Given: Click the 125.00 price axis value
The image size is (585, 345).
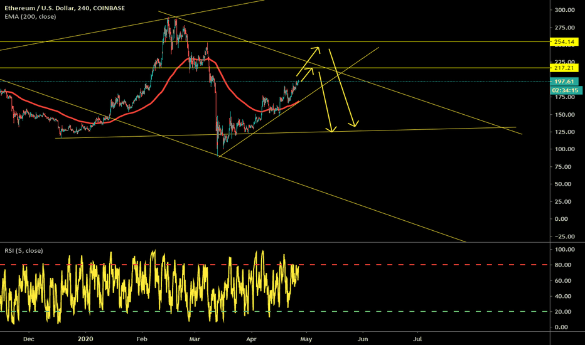Looking at the screenshot, I should coord(564,132).
